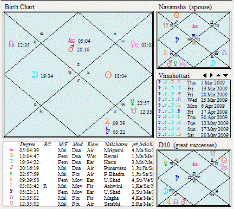The height and width of the screenshot is (209, 234).
Task: Click the Mars glyph below Asc
Action: pos(71,49)
